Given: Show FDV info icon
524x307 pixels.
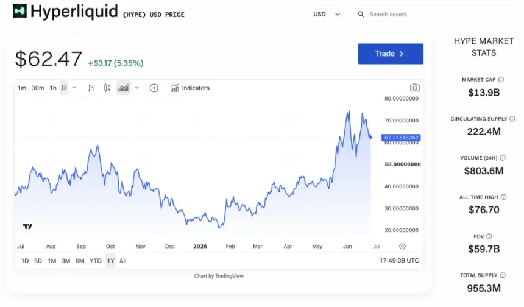Looking at the screenshot, I should (489, 236).
